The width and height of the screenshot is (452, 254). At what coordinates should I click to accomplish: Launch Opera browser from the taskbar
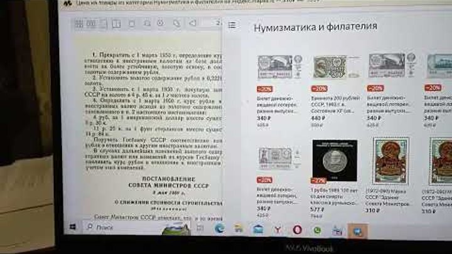point(297,230)
